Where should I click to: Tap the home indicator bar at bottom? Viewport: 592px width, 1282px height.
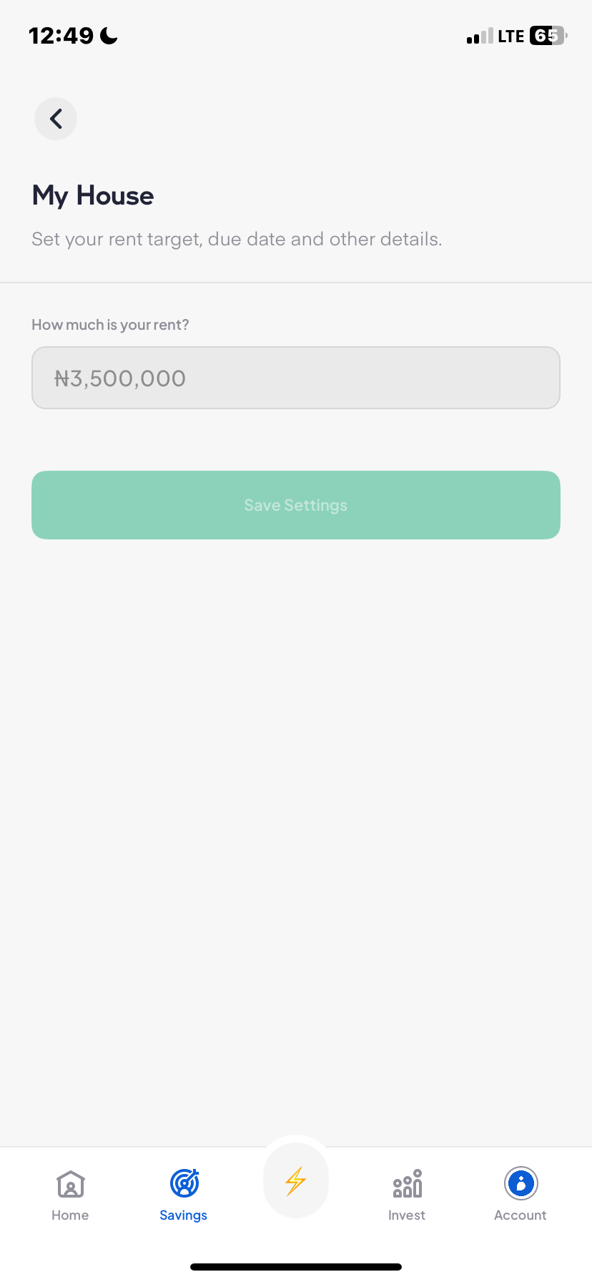tap(296, 1267)
